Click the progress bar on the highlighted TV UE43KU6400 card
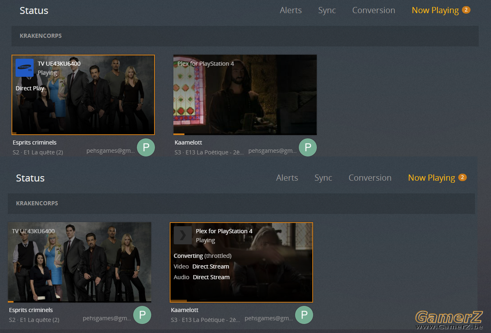The height and width of the screenshot is (333, 491). pyautogui.click(x=83, y=133)
